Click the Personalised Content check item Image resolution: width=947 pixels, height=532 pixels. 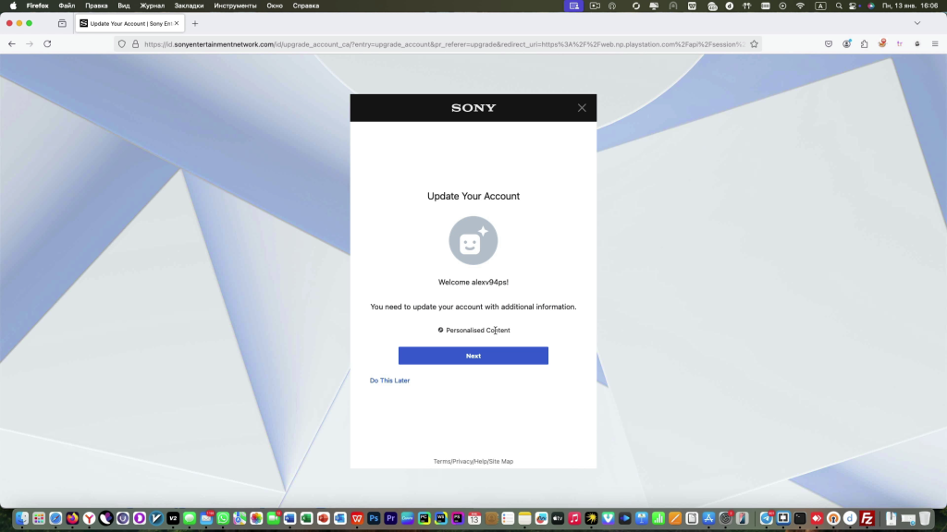473,331
